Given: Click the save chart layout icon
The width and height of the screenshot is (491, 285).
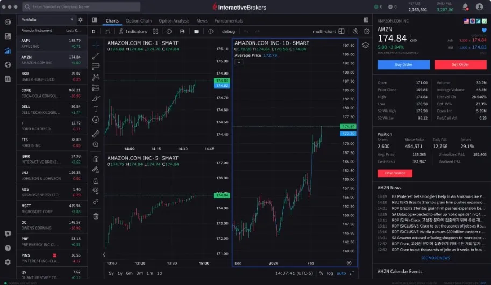Looking at the screenshot, I should (182, 32).
